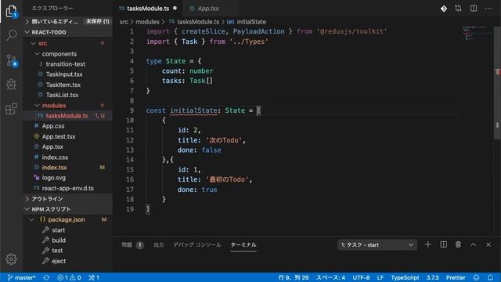Click line and column indicator in status bar
Image resolution: width=501 pixels, height=282 pixels.
tap(294, 277)
